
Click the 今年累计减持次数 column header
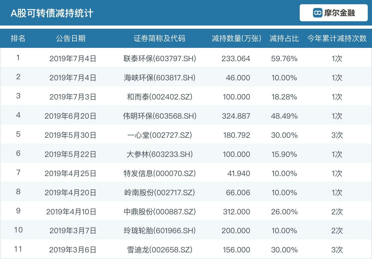(x=337, y=39)
